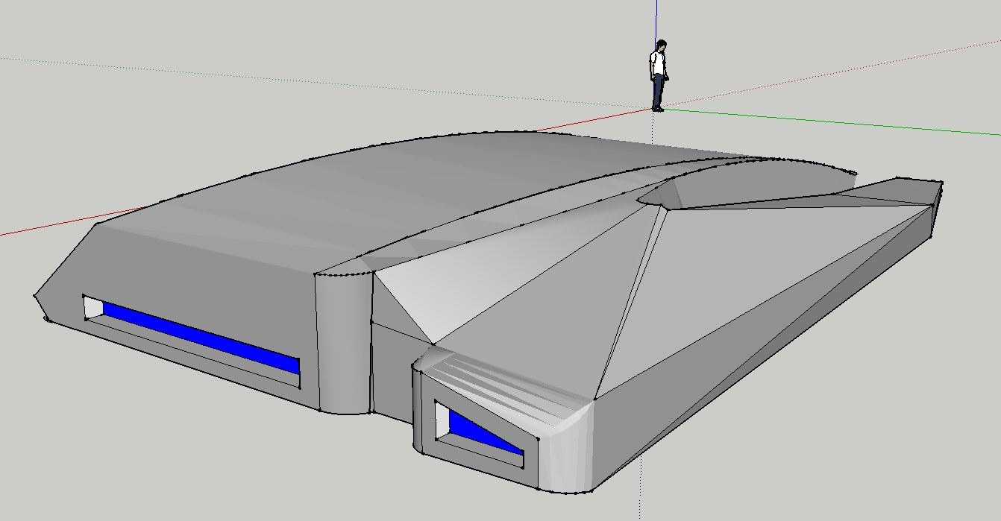Screen dimensions: 1001x521
Task: Select white reveal inside small window
Action: [442, 422]
